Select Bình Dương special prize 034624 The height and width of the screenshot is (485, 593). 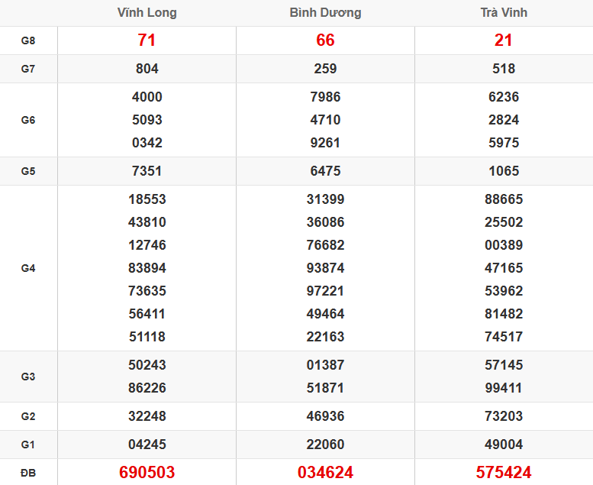point(325,473)
